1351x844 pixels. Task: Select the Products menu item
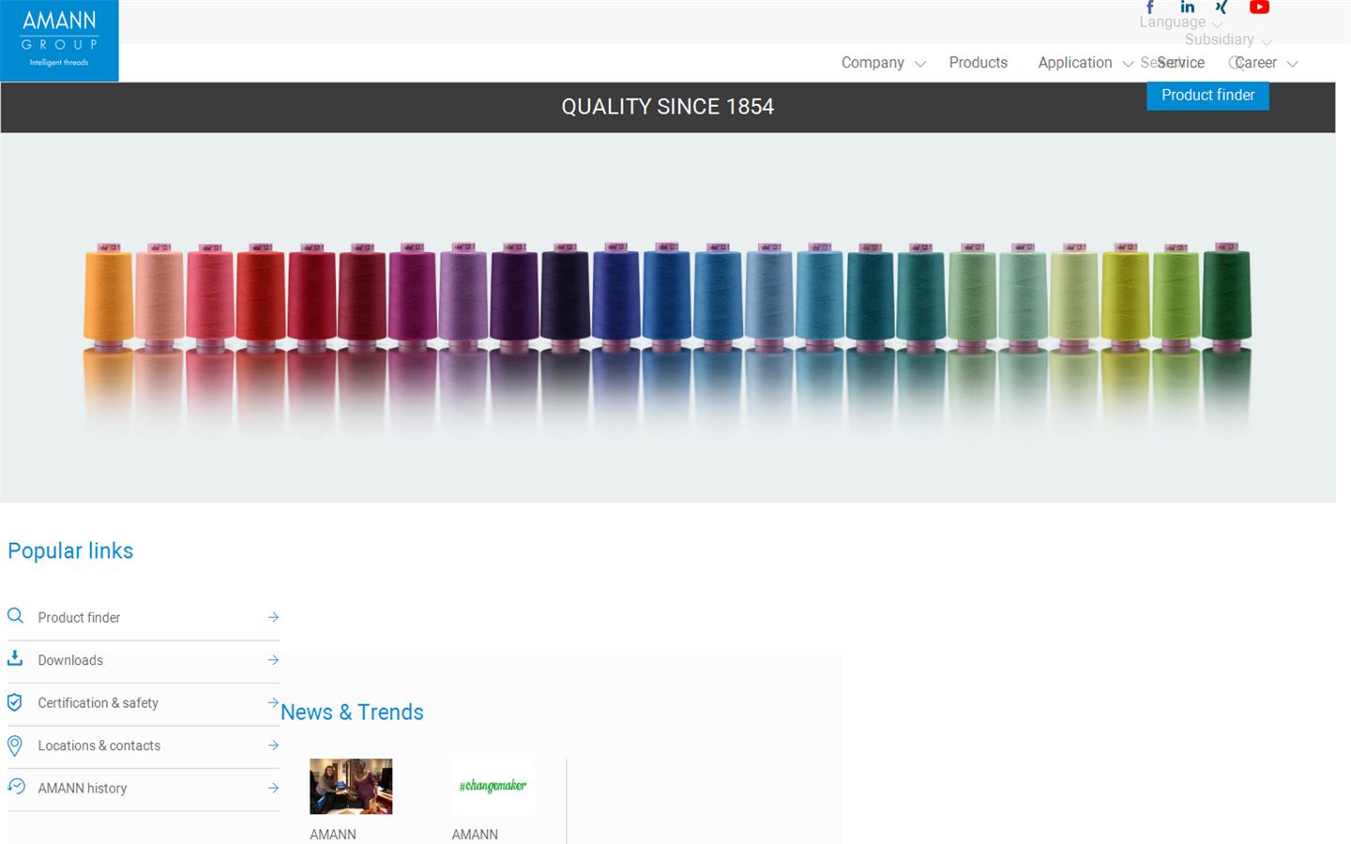click(x=979, y=63)
